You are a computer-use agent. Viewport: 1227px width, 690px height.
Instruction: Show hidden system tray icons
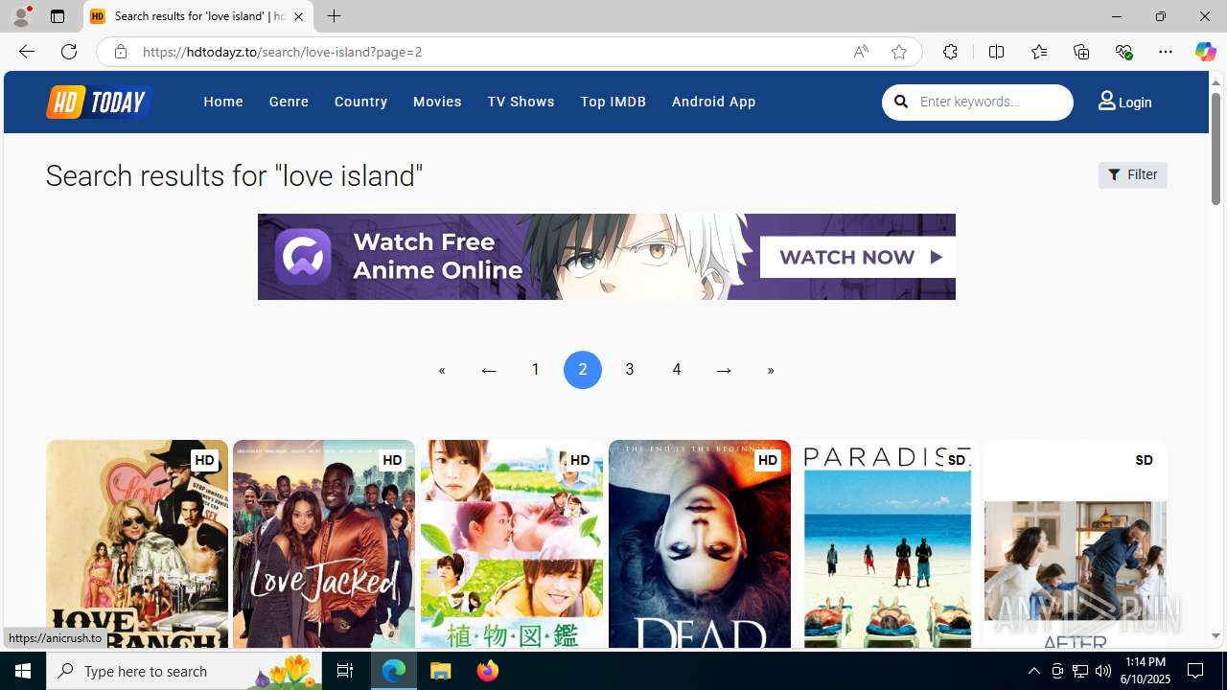click(x=1033, y=671)
